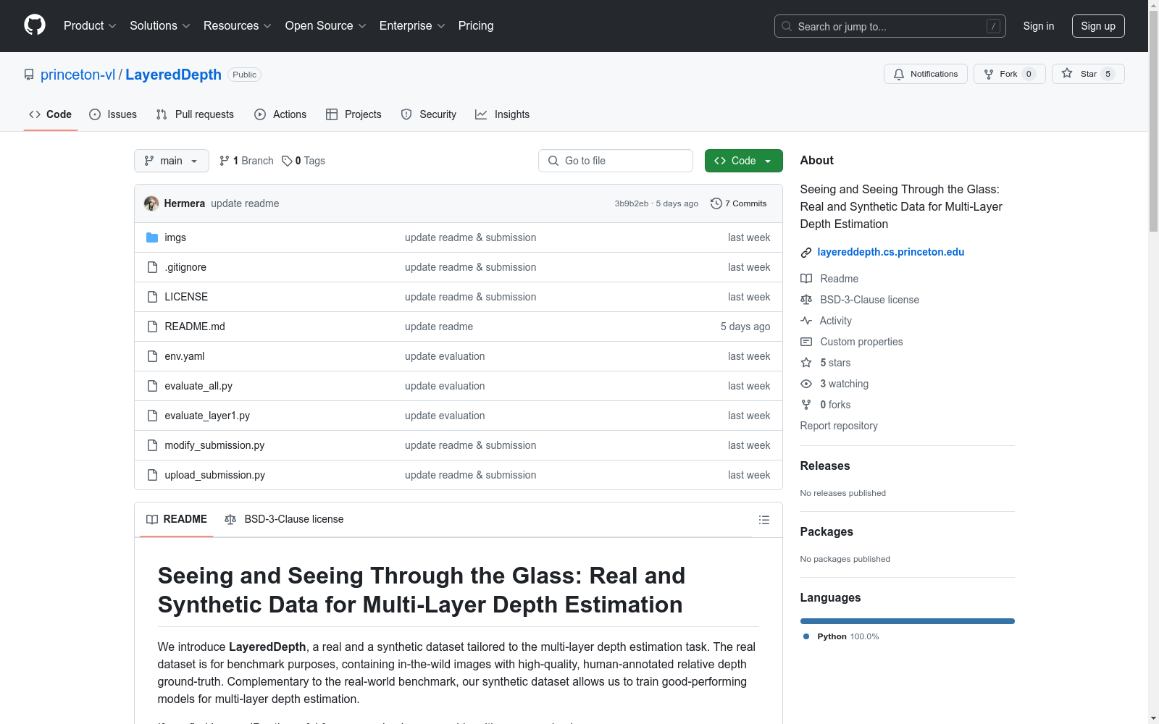
Task: Open the main branch selector dropdown
Action: (172, 161)
